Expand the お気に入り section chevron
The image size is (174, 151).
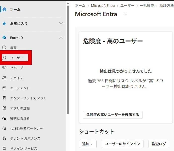[61, 23]
